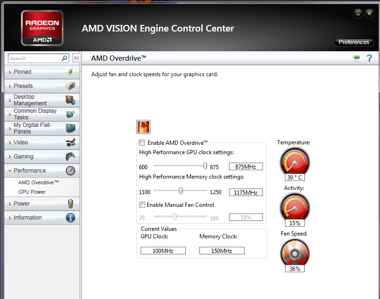Click the My Digital Flat-Panels monitor icon

click(71, 128)
